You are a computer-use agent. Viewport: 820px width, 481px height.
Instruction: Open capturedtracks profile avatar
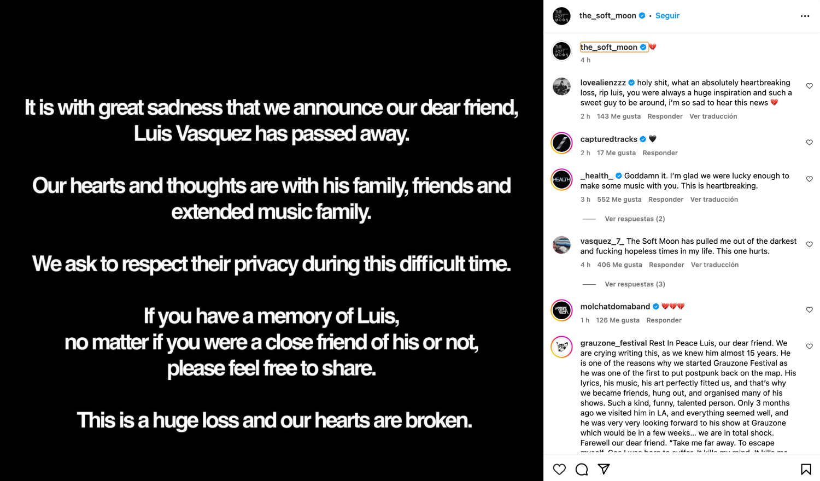[x=561, y=143]
